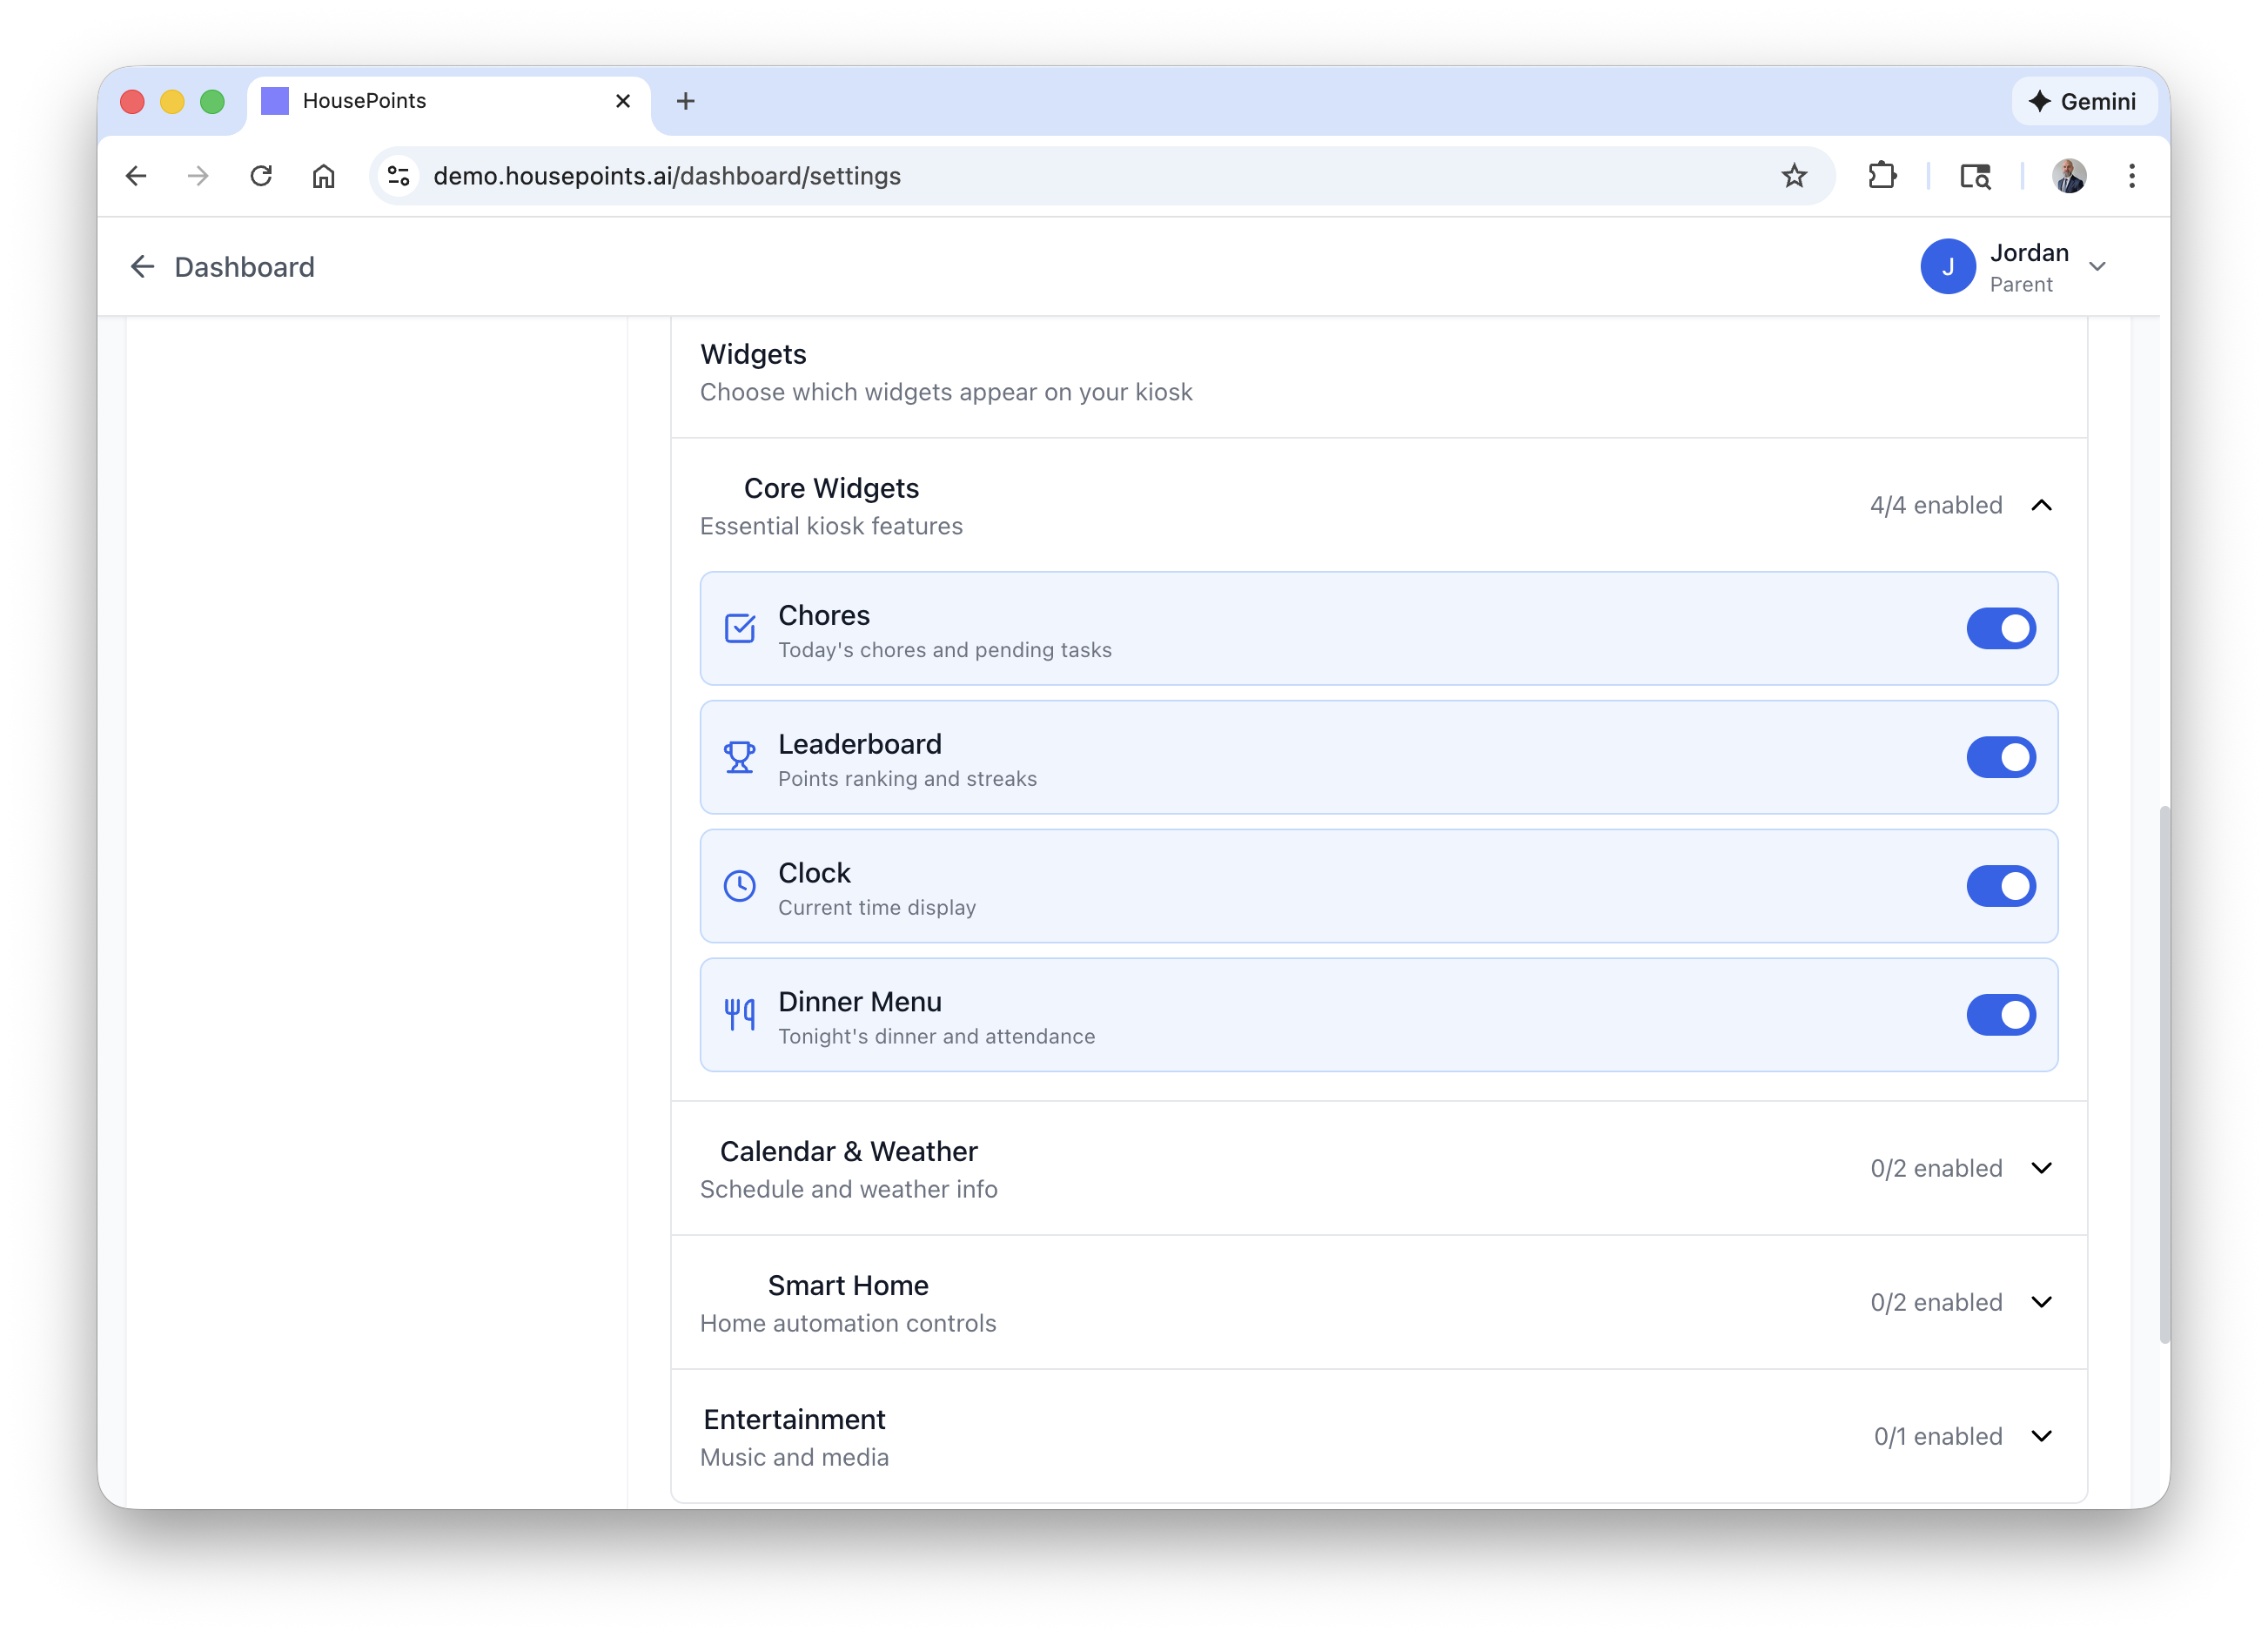
Task: Click the tab search icon in toolbar
Action: point(1975,176)
